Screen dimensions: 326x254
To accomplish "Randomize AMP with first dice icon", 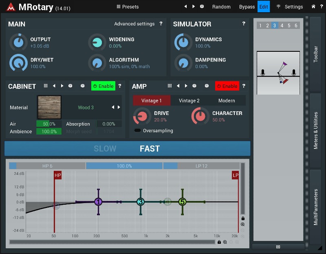I will pos(194,86).
